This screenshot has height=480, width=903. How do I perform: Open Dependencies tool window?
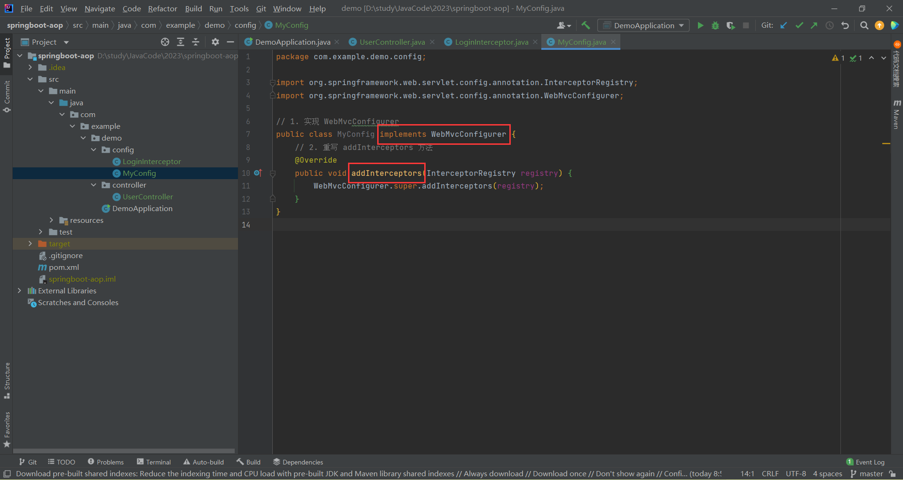[298, 462]
